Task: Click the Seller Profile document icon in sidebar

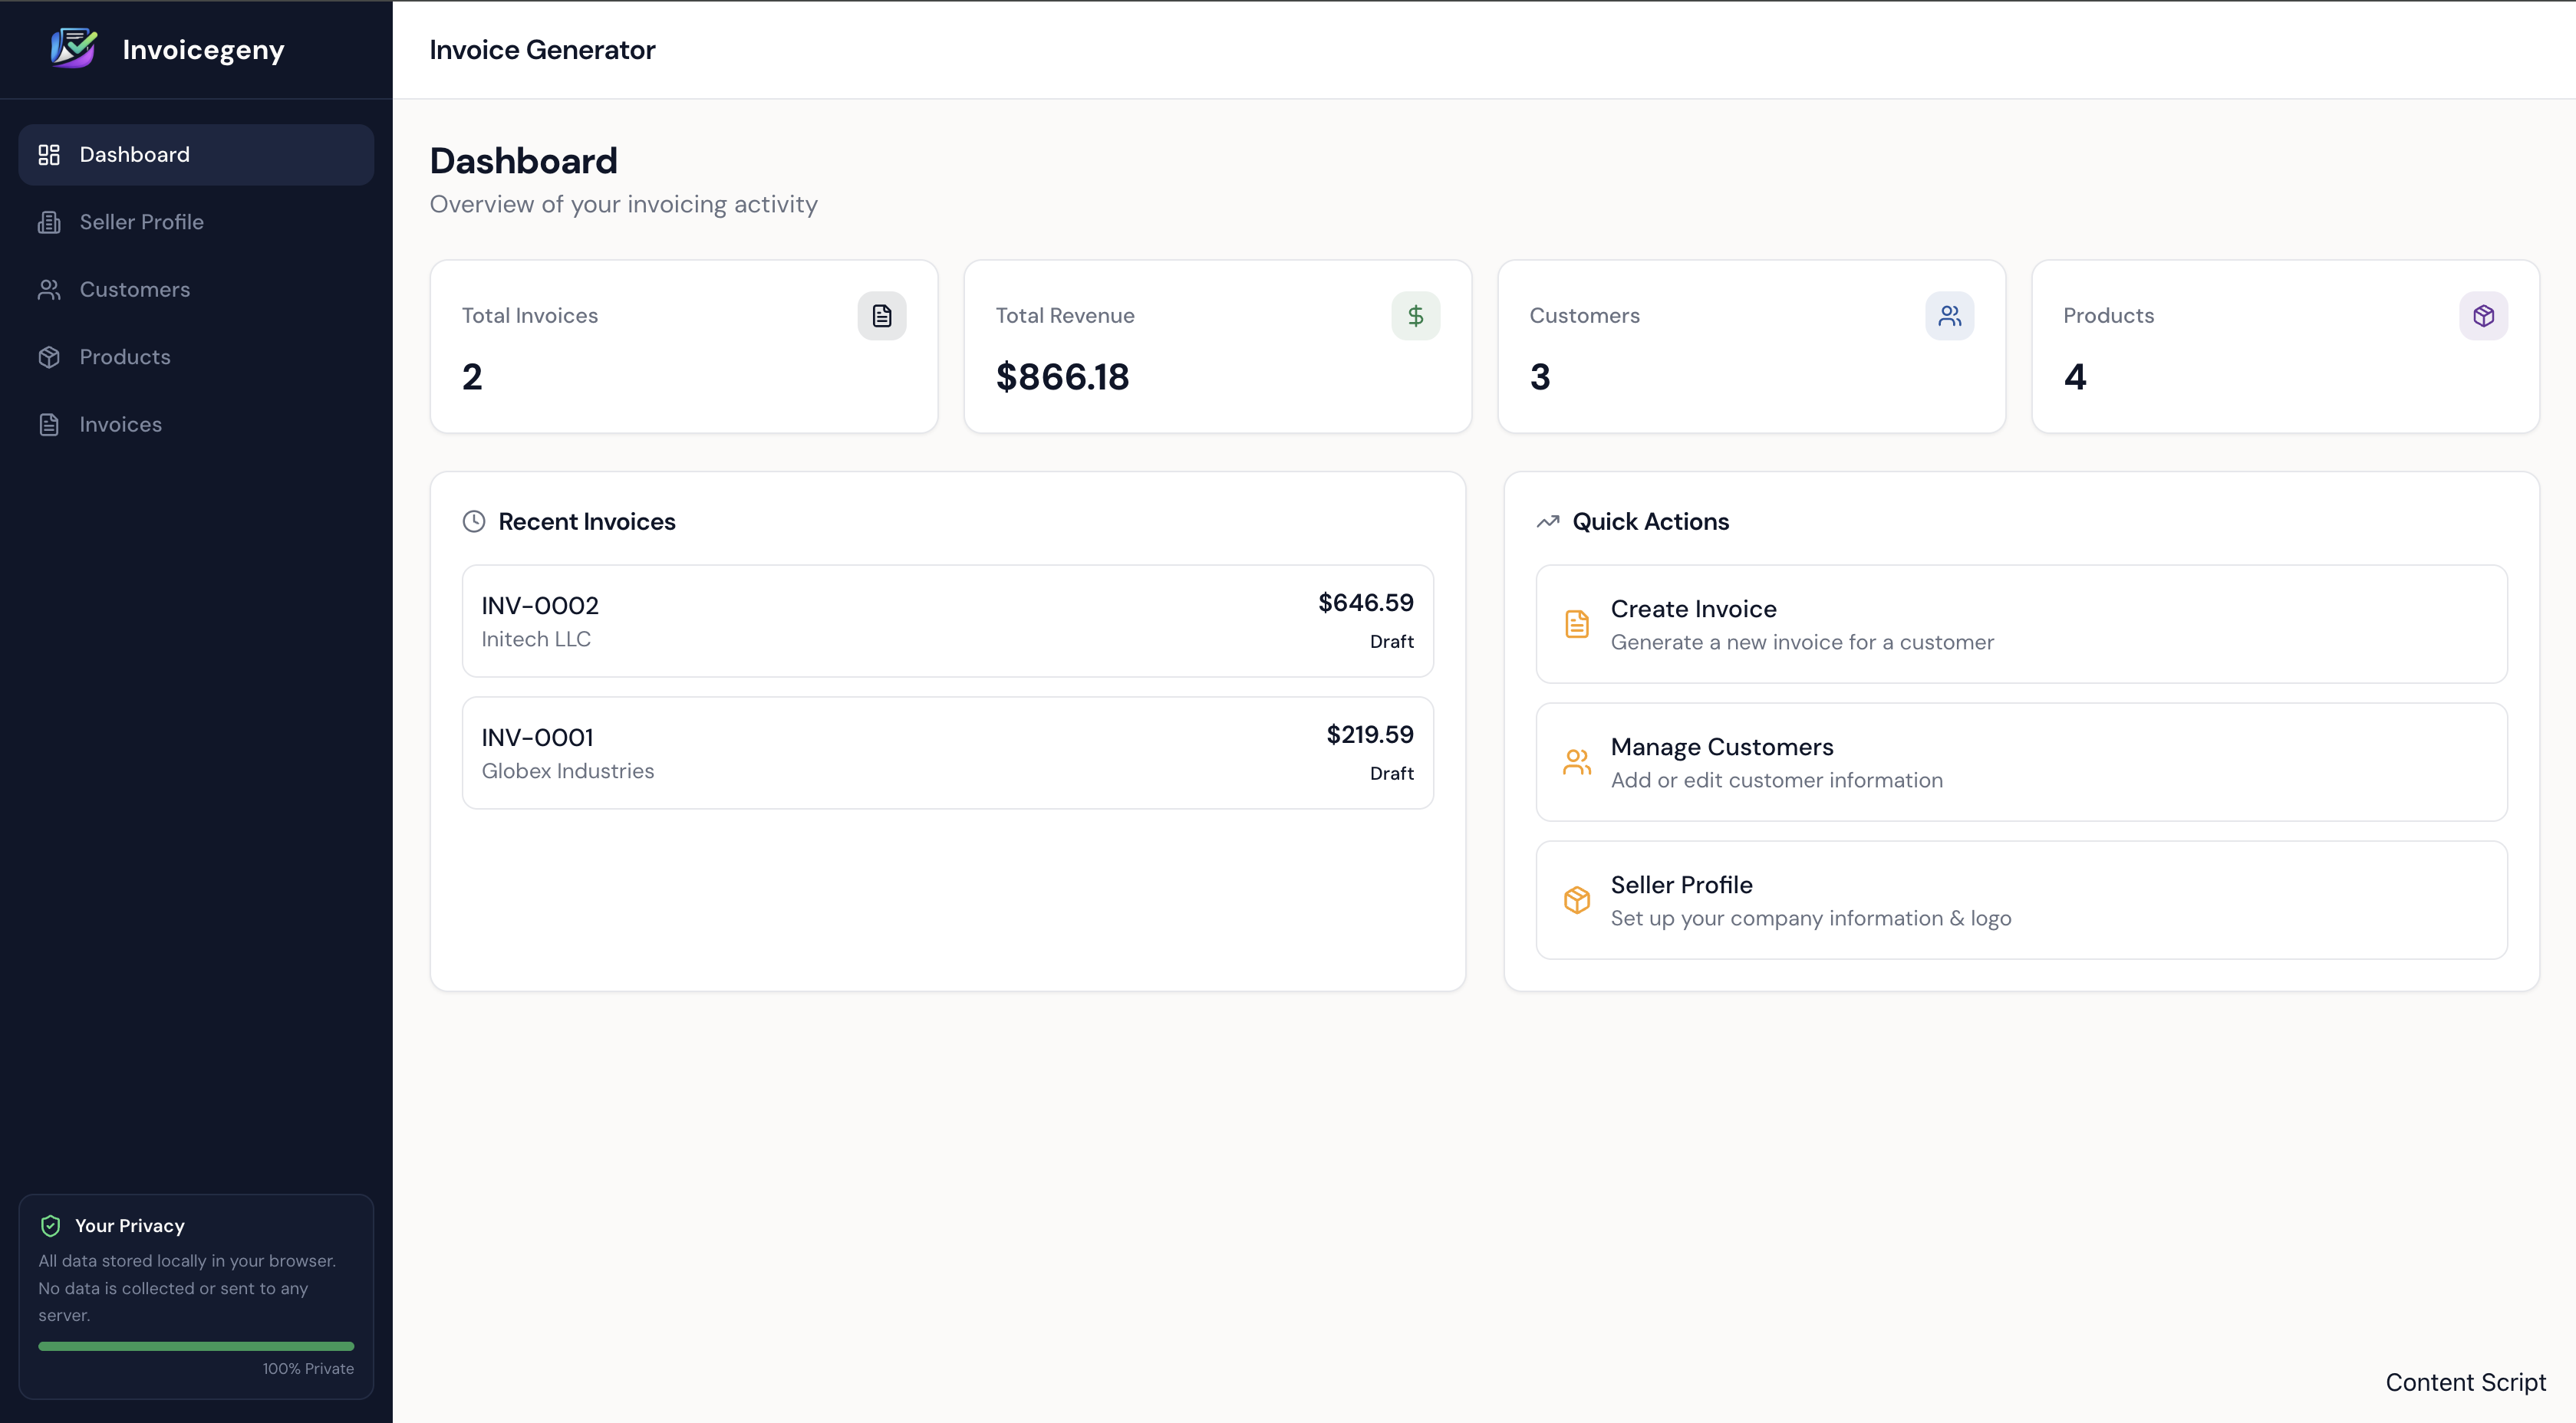Action: pyautogui.click(x=49, y=221)
